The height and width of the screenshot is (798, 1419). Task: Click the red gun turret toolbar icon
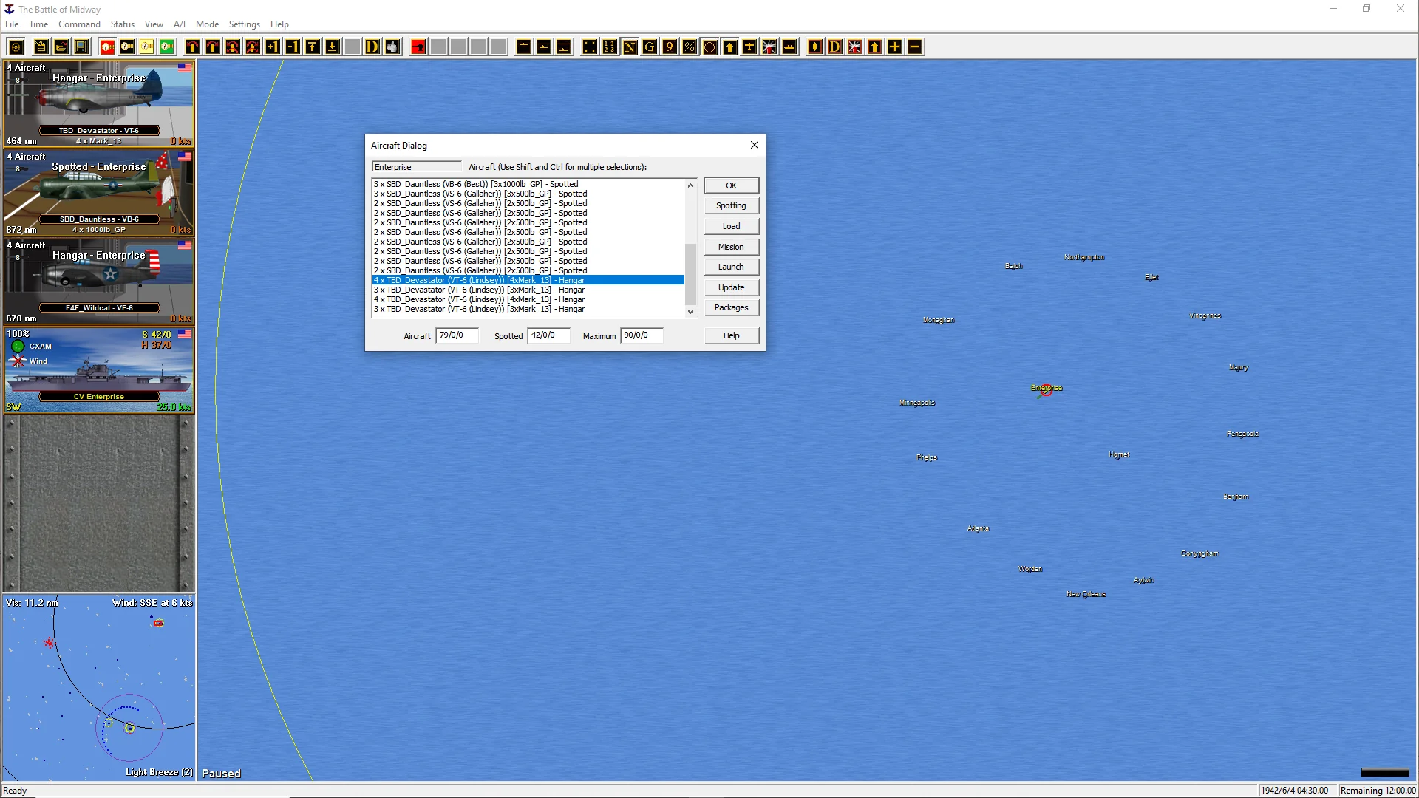tap(418, 47)
